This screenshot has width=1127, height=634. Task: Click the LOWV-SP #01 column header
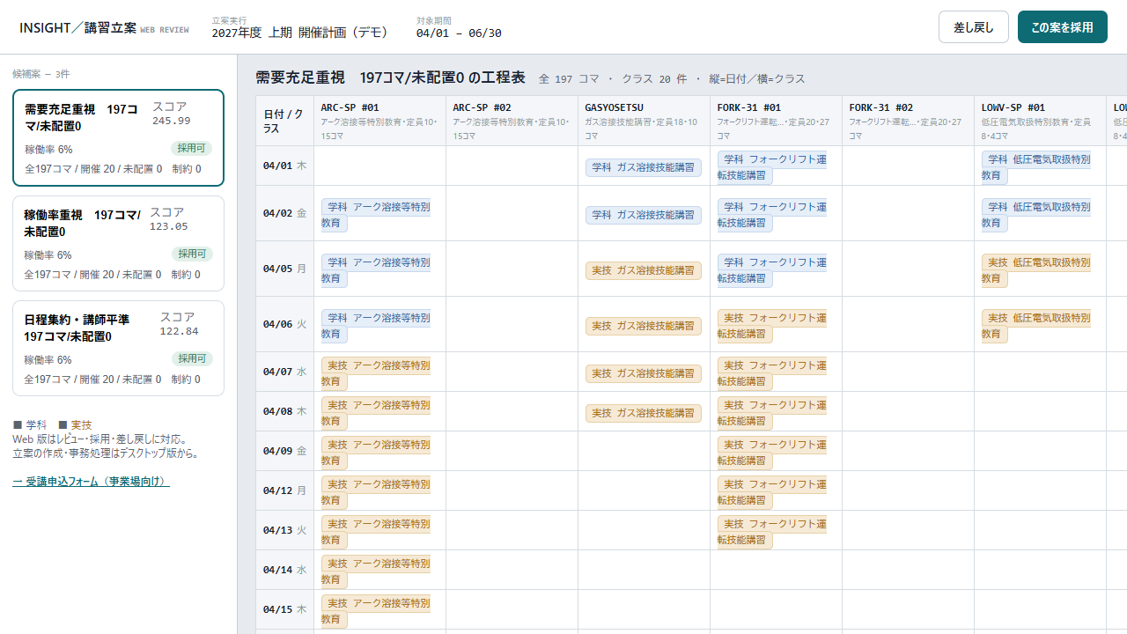(1040, 121)
